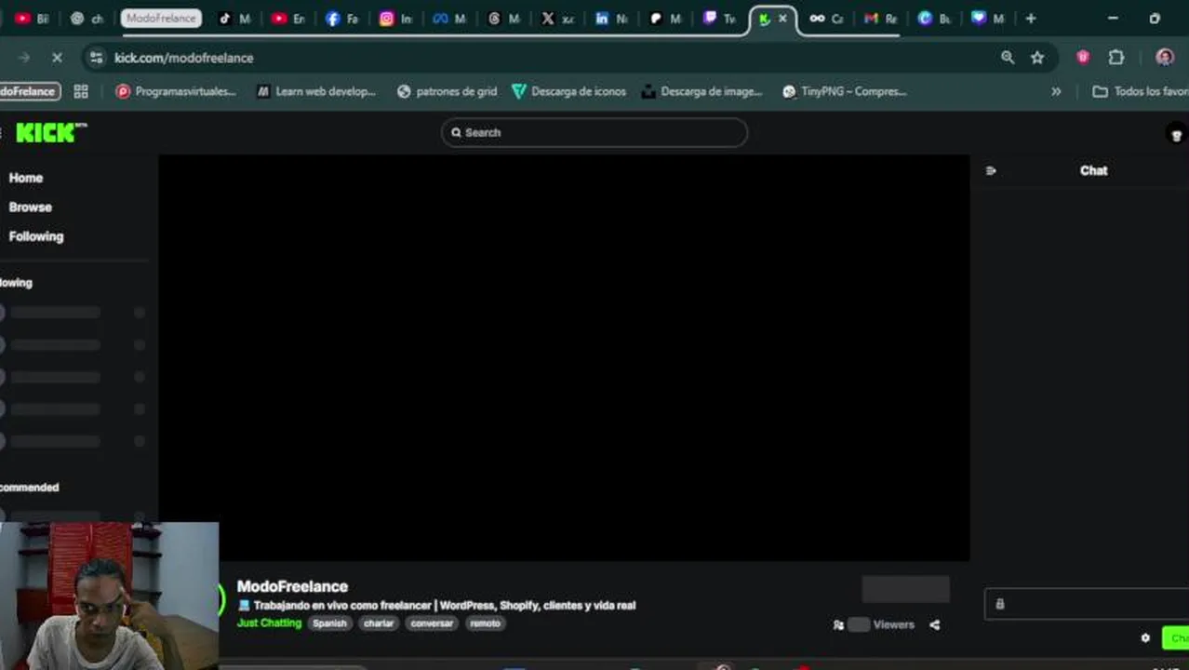Open chat settings gear
This screenshot has height=670, width=1189.
[x=1145, y=637]
